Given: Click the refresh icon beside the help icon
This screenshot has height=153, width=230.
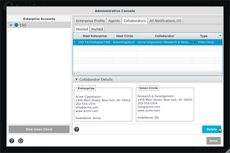Looking at the screenshot, I should pyautogui.click(x=21, y=141).
